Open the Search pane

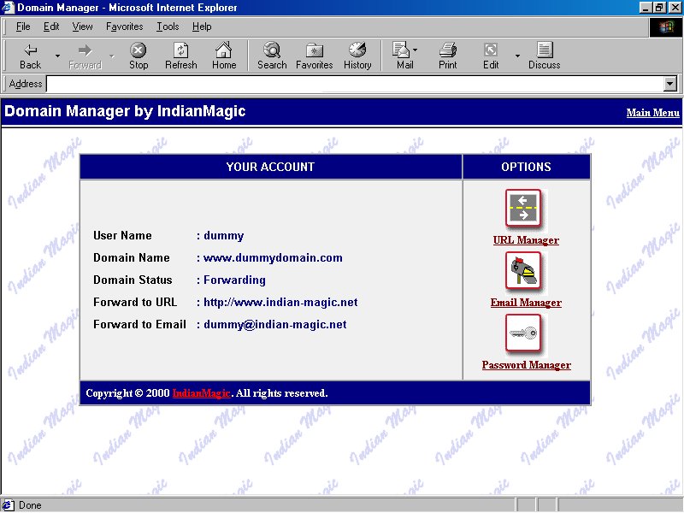(272, 56)
